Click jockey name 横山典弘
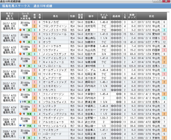 tap(90, 38)
